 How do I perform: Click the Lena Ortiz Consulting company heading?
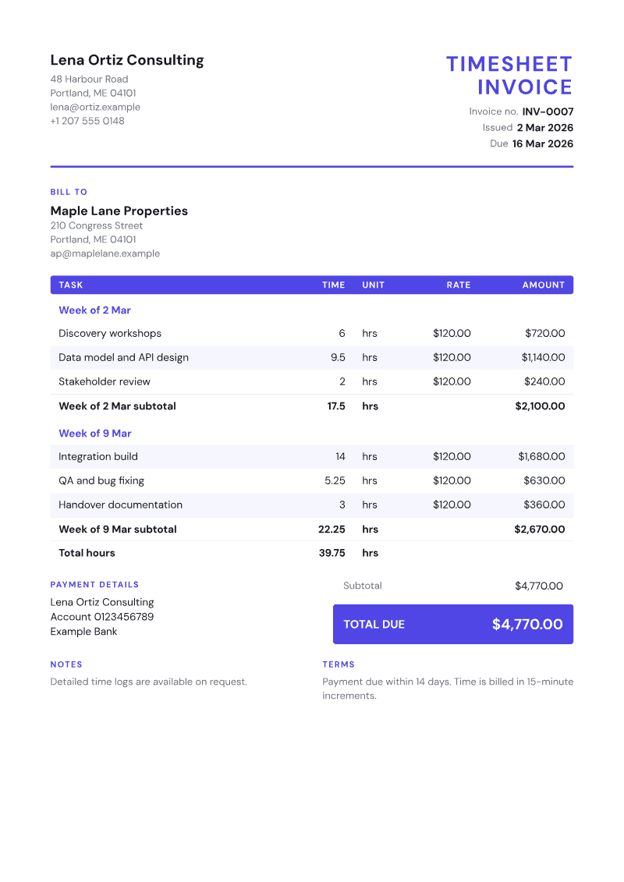127,60
